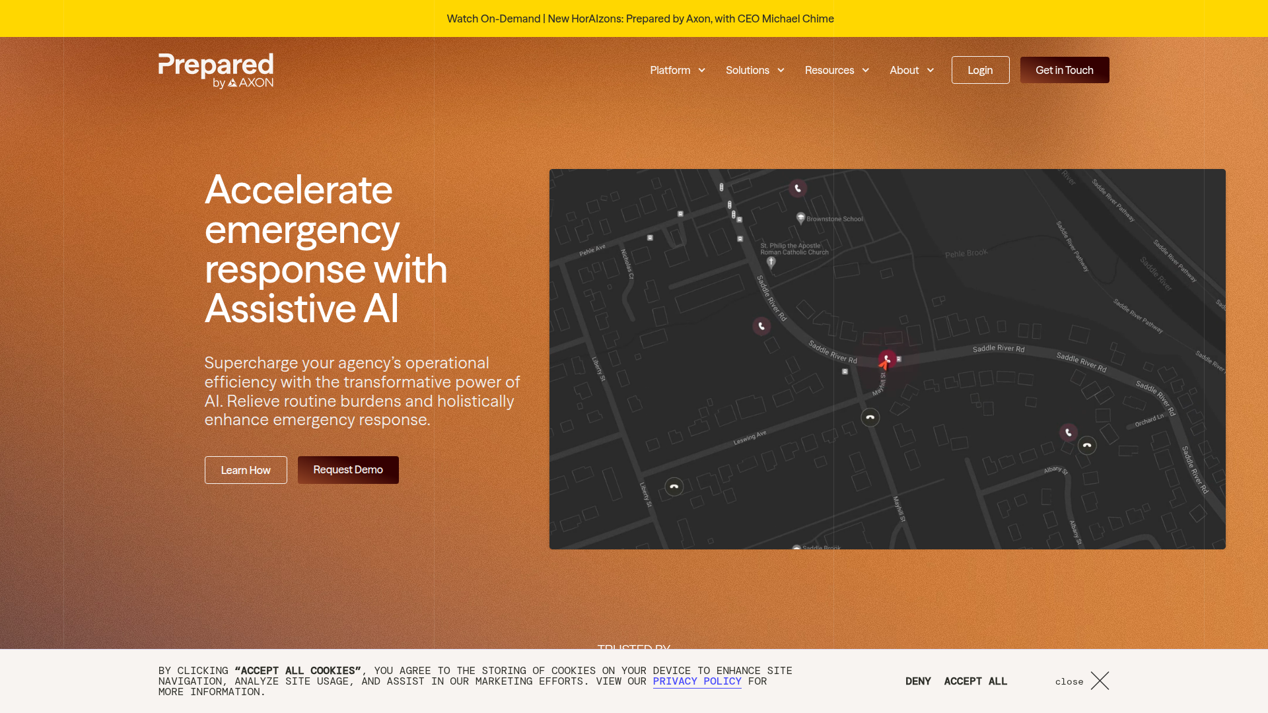Screen dimensions: 1268x713
Task: Click the Brownstone School map icon
Action: click(x=800, y=217)
